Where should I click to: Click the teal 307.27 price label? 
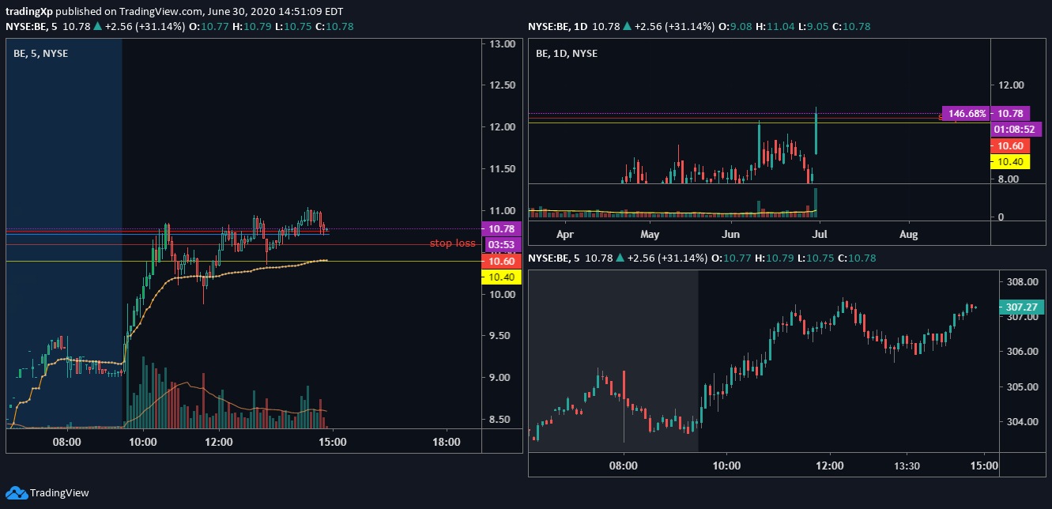(x=1022, y=307)
